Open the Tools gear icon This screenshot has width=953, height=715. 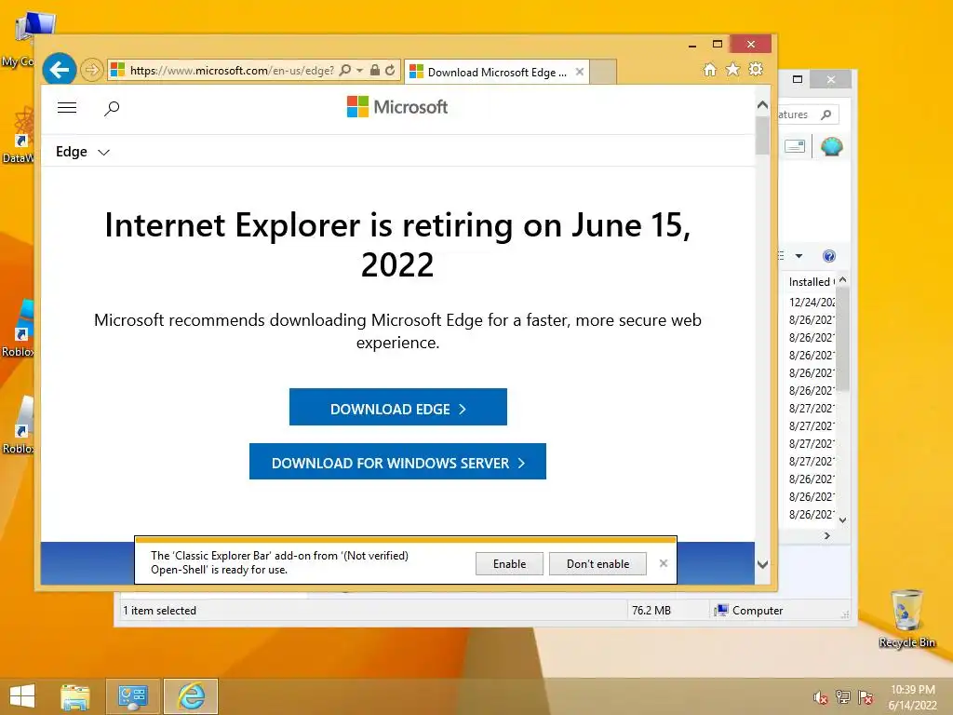tap(756, 69)
